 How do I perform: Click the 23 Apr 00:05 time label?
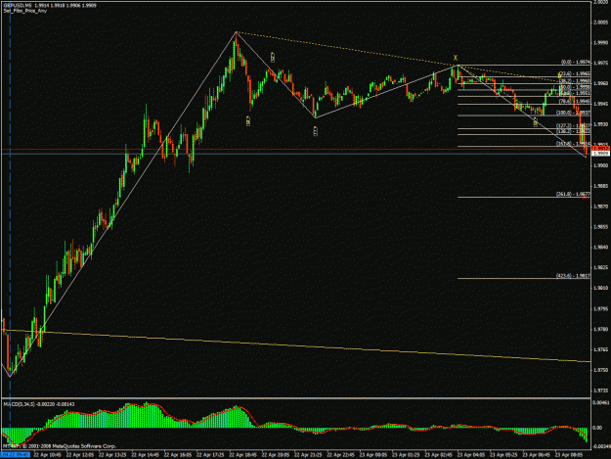(x=373, y=455)
